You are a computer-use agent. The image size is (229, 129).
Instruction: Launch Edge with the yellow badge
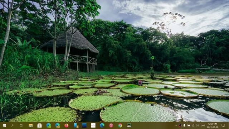[57, 125]
